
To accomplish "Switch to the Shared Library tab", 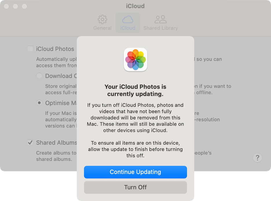I will 160,23.
